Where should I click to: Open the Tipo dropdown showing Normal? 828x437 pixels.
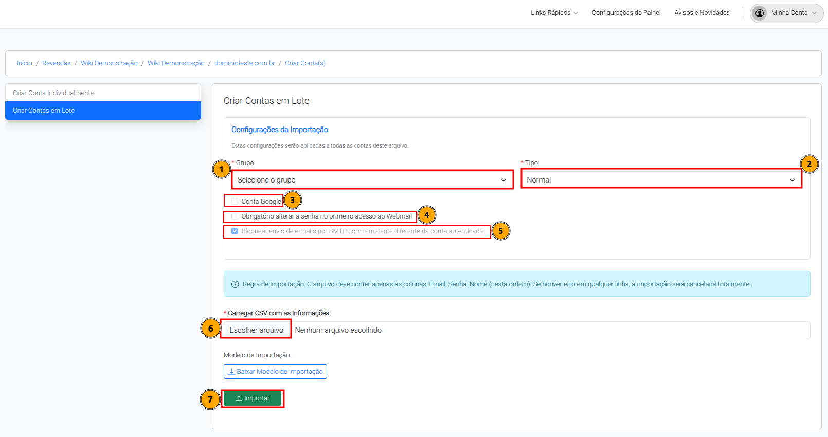pyautogui.click(x=661, y=180)
